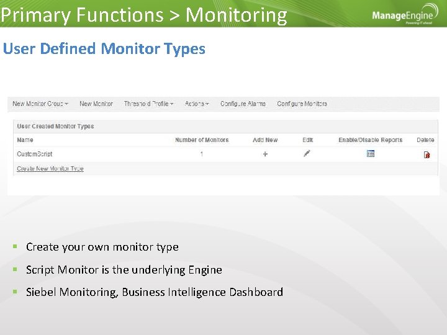Open Configure Alarms
The height and width of the screenshot is (335, 447).
(243, 104)
